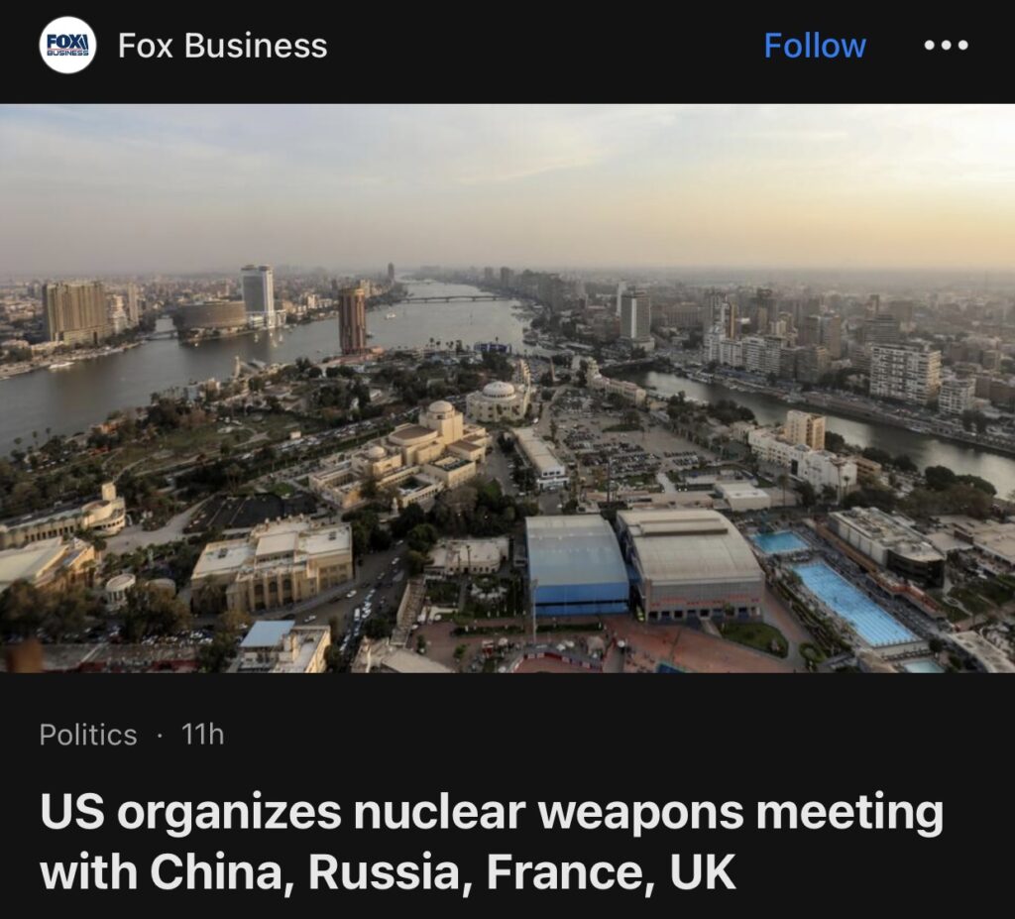Screen dimensions: 1015x919
Task: Open the aerial city photo thumbnail
Action: 507,388
